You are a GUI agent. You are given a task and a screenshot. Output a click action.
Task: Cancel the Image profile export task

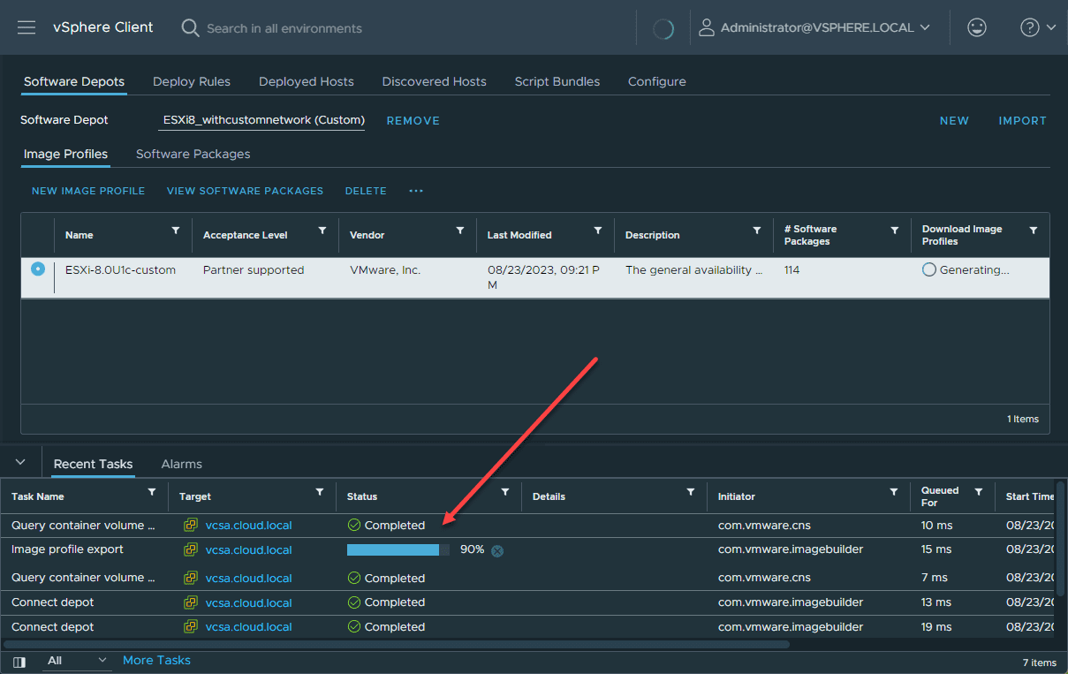coord(497,550)
